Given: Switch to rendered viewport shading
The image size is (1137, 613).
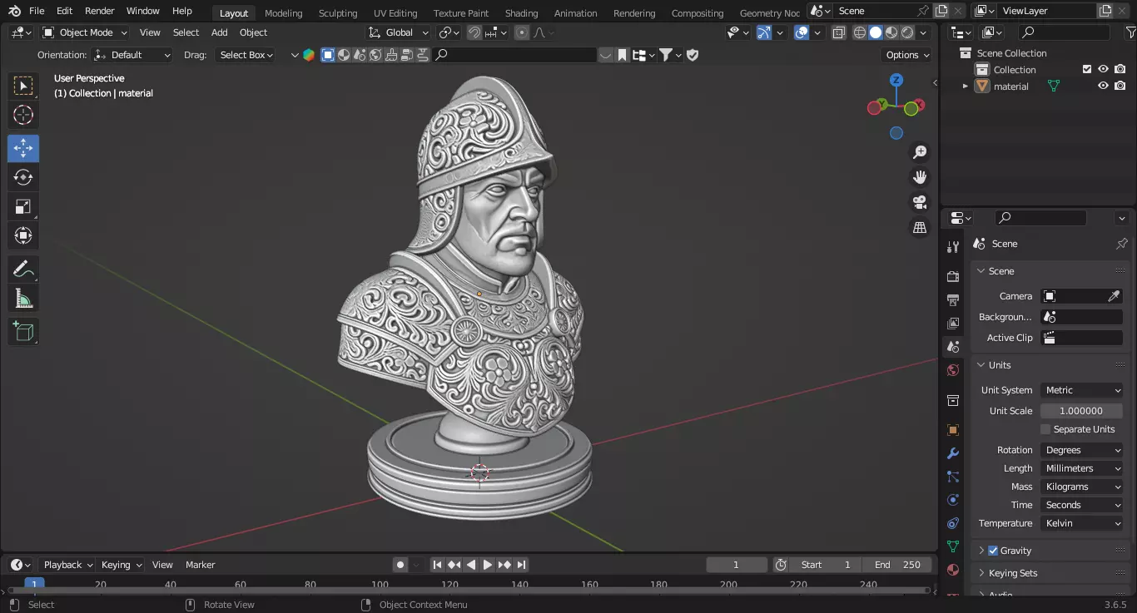Looking at the screenshot, I should click(x=907, y=32).
